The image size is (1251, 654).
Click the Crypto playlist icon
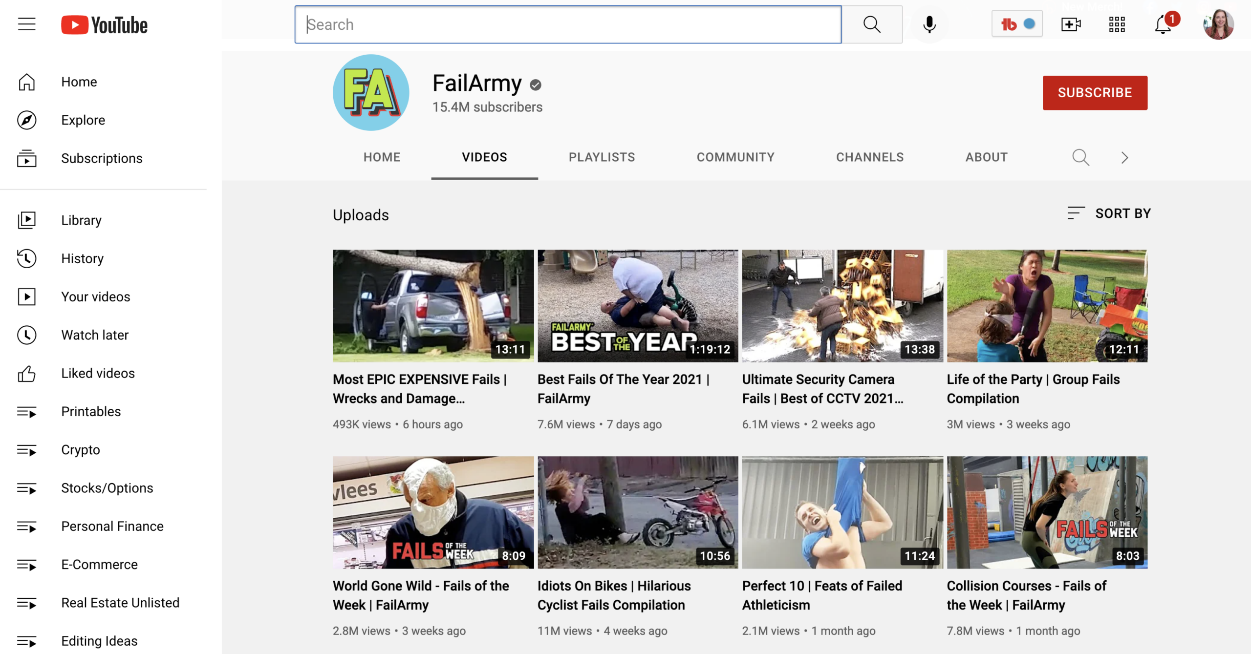tap(27, 450)
